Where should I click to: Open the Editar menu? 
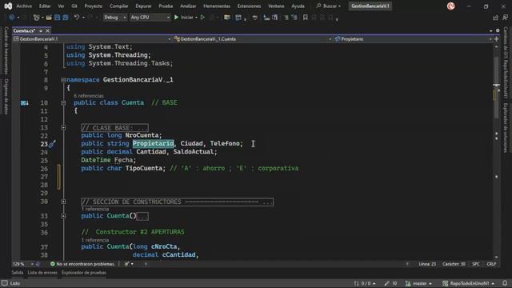(x=45, y=6)
